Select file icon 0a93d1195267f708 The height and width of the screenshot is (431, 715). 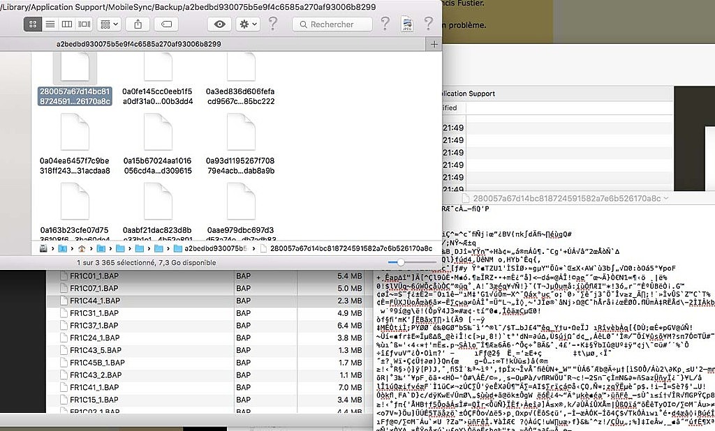point(241,132)
